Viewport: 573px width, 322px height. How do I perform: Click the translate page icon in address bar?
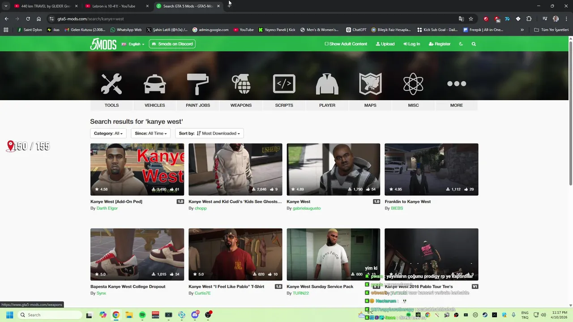[461, 19]
